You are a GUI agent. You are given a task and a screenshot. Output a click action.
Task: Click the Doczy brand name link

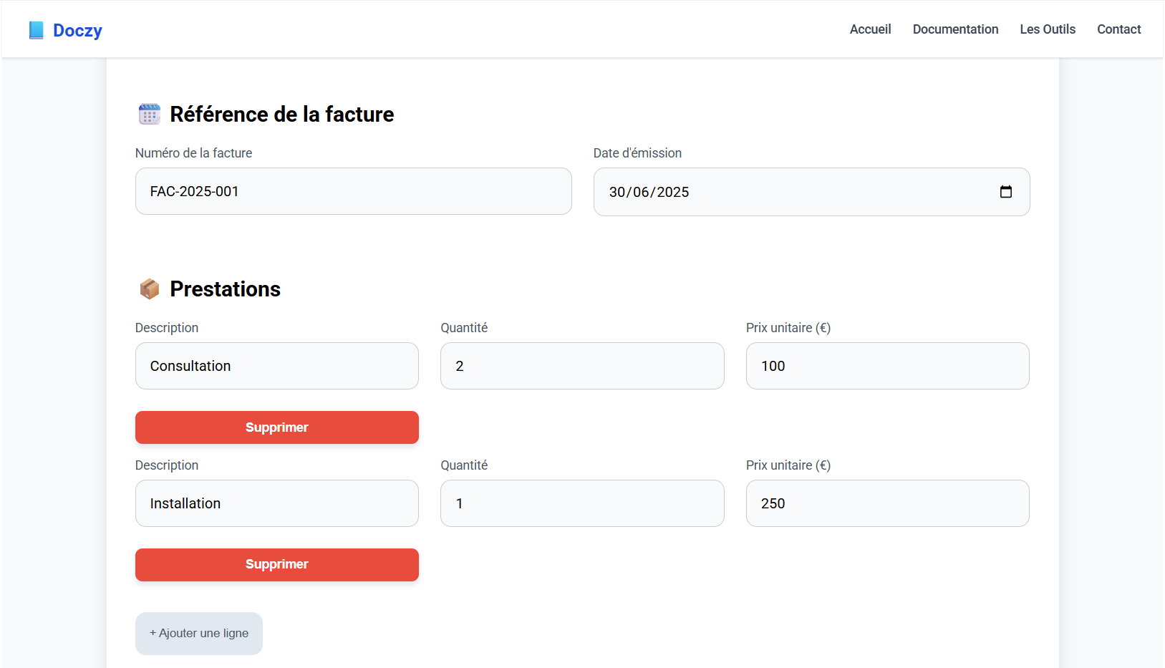77,30
